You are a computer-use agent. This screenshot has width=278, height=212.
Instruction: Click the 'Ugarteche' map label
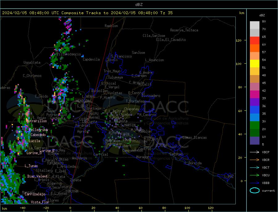click(x=83, y=142)
